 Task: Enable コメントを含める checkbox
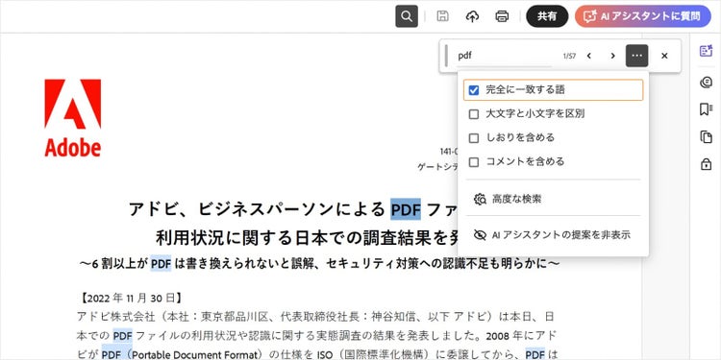point(474,161)
